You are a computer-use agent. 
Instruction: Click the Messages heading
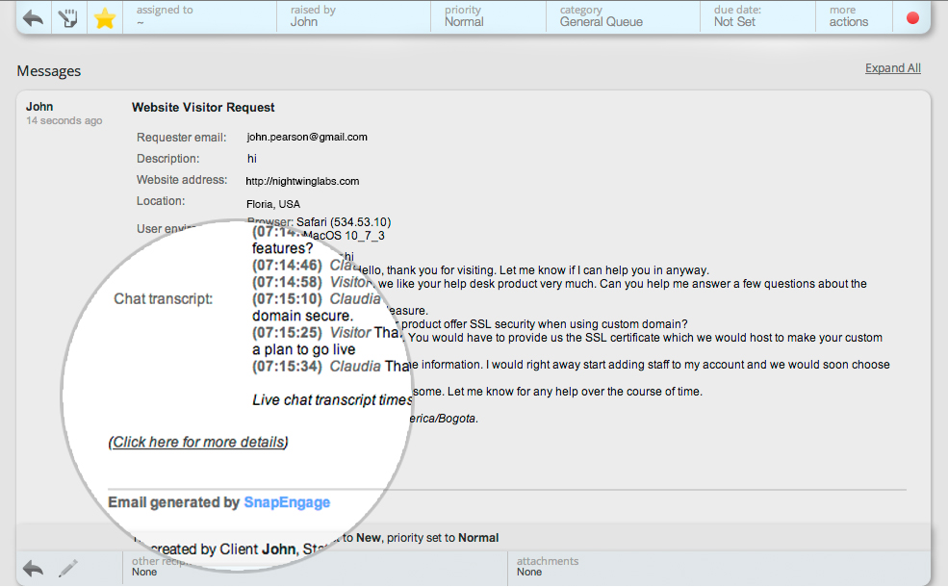coord(49,71)
